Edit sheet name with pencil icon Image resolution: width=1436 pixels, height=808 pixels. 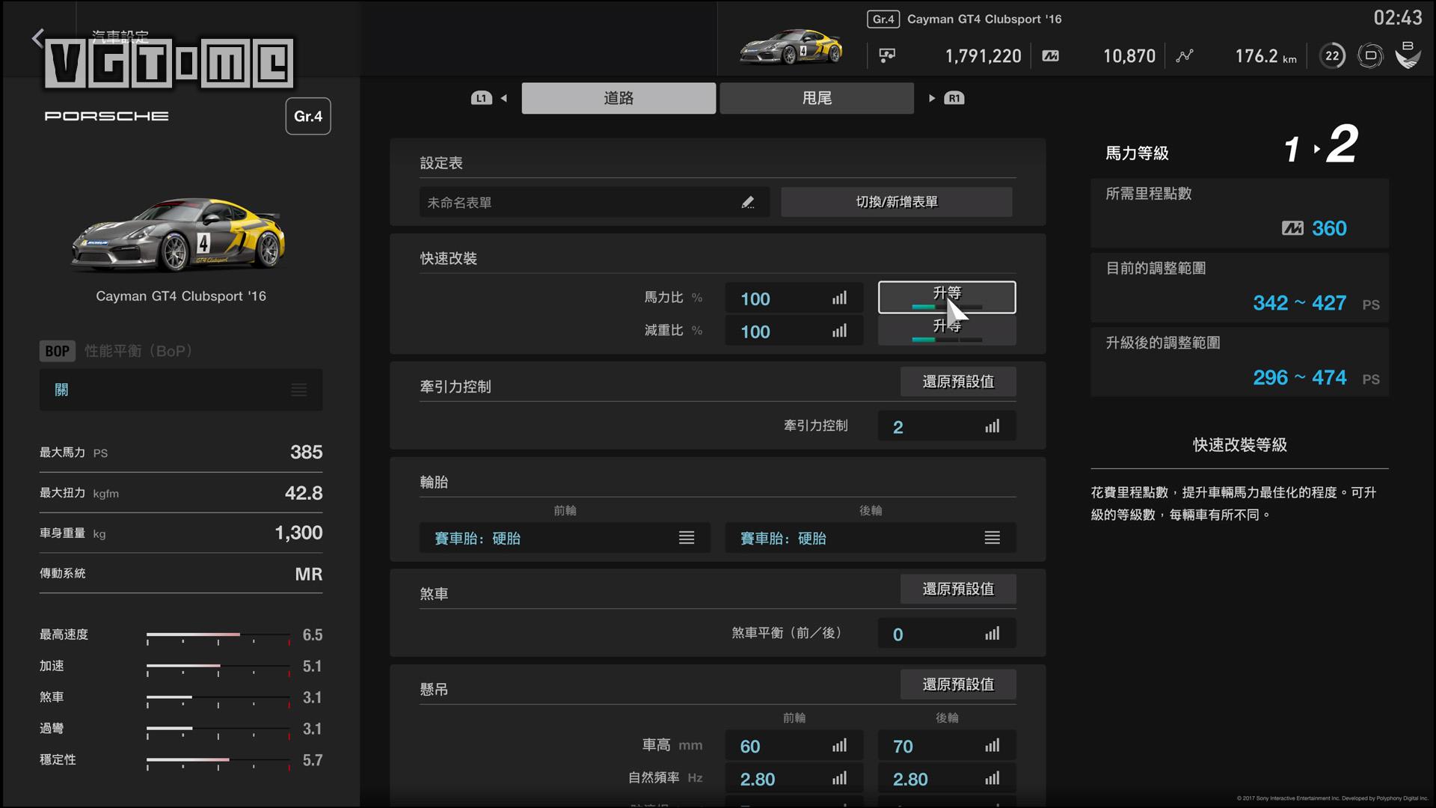(x=748, y=202)
